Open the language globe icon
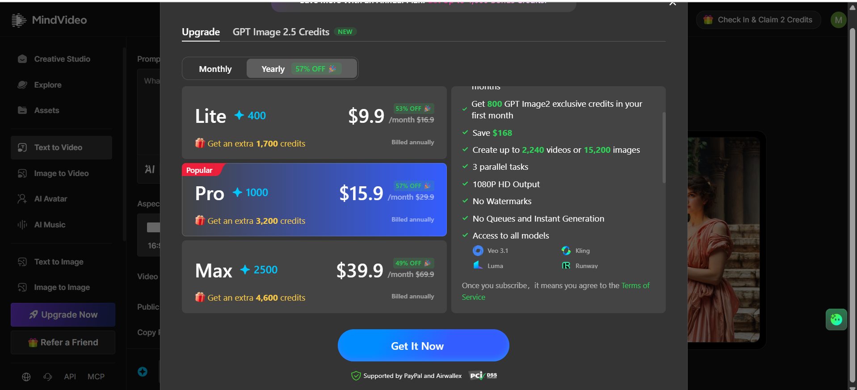 tap(26, 377)
